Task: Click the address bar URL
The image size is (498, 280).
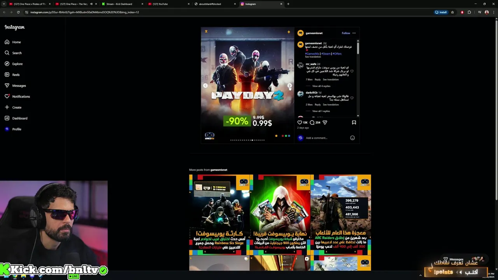Action: (x=84, y=12)
